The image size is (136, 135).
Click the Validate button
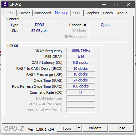tap(95, 128)
